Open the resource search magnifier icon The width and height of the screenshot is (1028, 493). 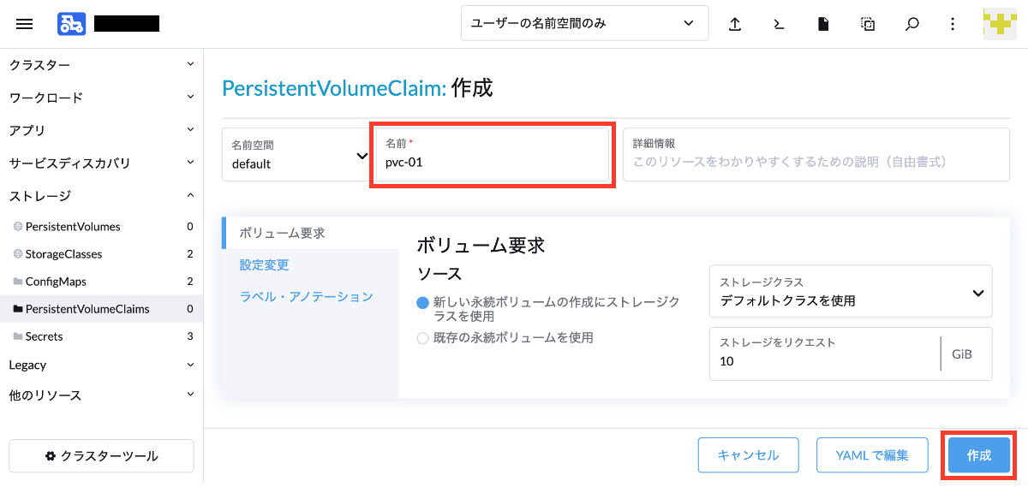pos(912,24)
